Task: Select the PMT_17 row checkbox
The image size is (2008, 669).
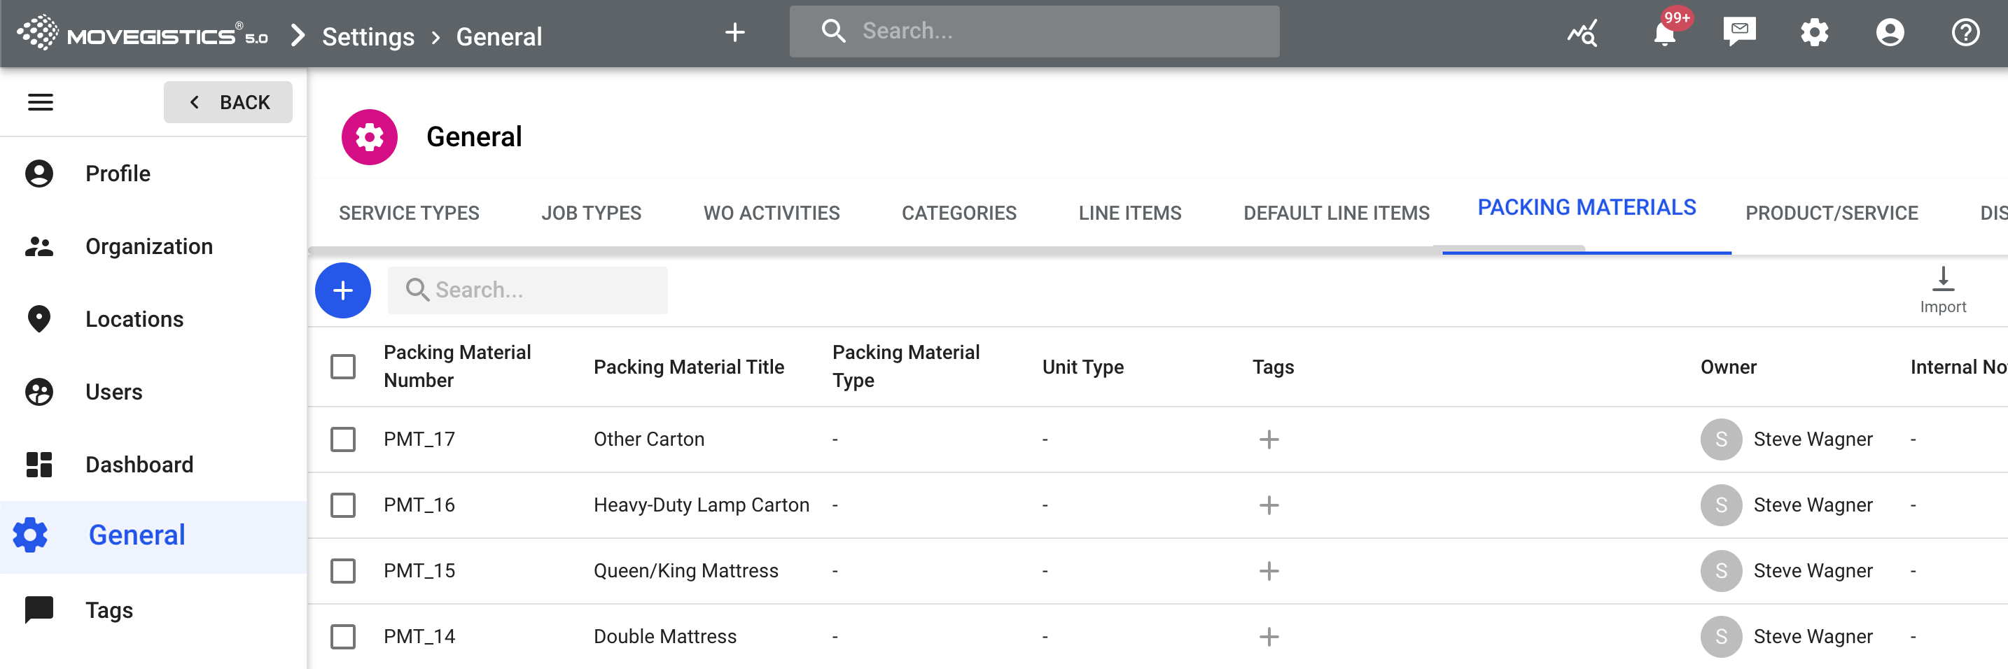Action: click(343, 439)
